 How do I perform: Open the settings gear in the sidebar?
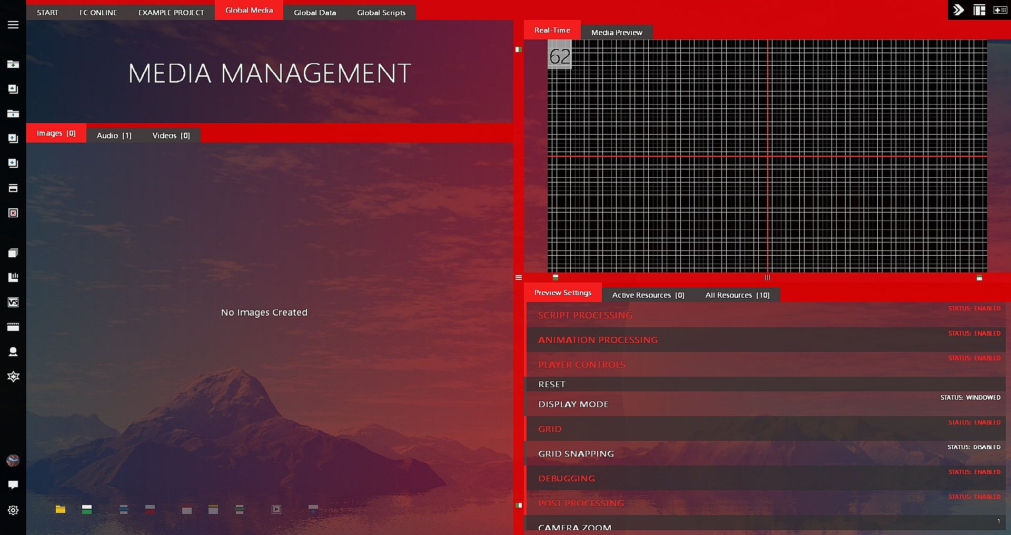[13, 510]
